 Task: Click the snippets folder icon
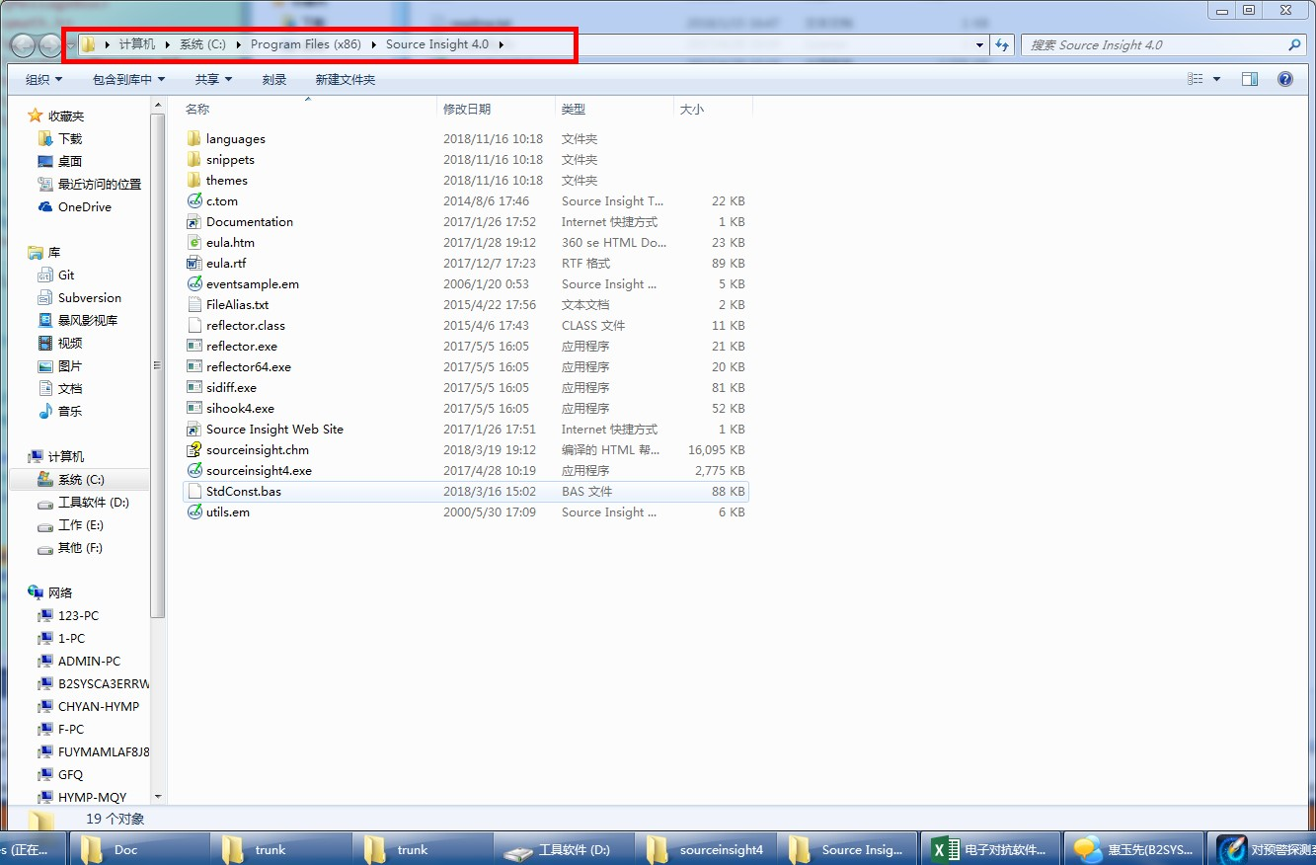[194, 160]
